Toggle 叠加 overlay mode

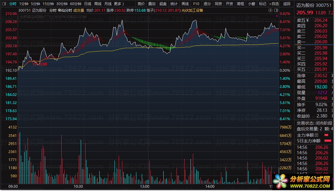152,4
